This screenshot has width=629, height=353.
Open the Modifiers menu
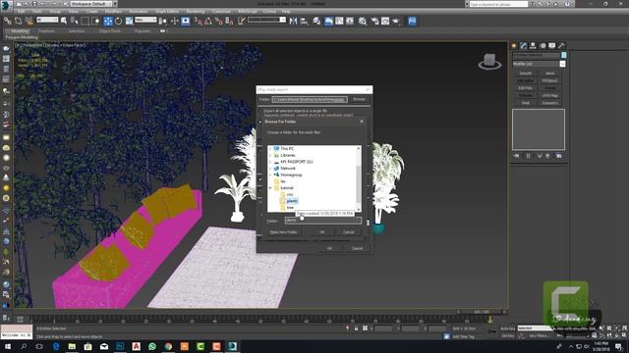tap(113, 12)
